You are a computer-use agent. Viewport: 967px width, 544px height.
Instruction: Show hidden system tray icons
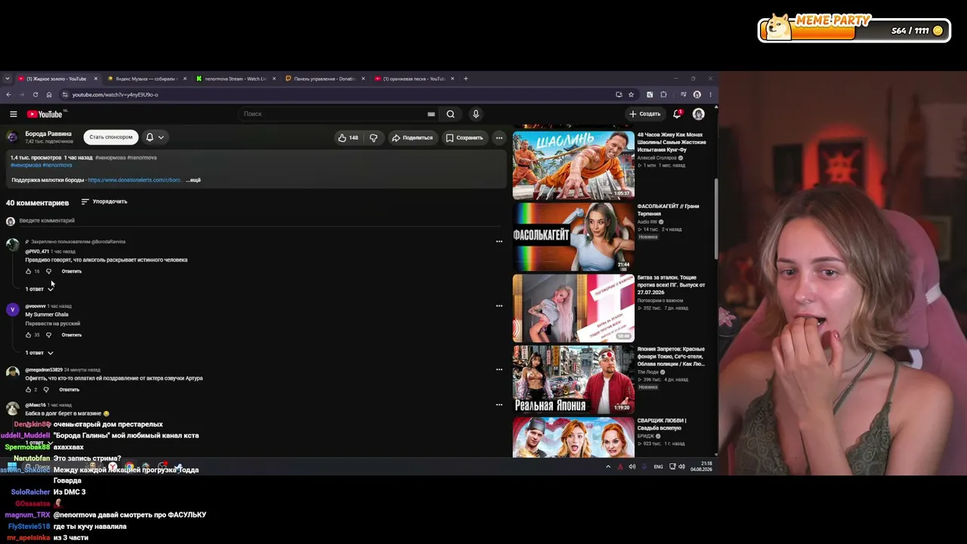pyautogui.click(x=608, y=467)
